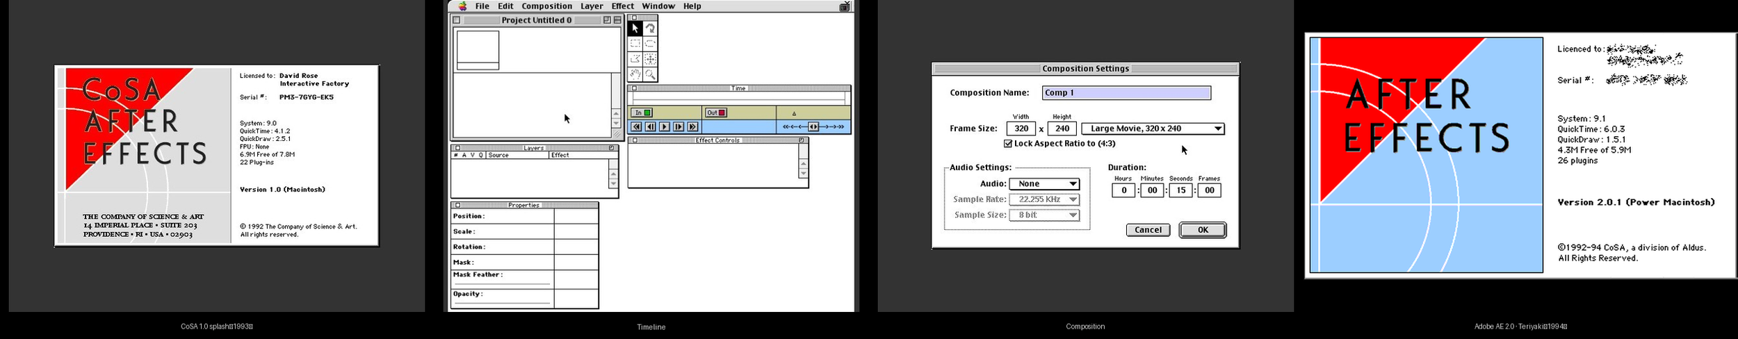Select the oval marquee mask tool

[x=650, y=43]
